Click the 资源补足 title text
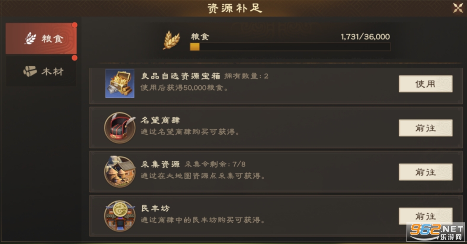The width and height of the screenshot is (467, 244). point(235,8)
